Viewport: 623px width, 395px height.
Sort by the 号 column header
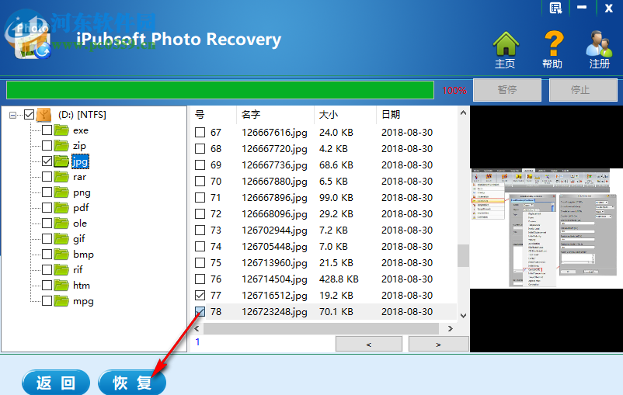(x=214, y=115)
